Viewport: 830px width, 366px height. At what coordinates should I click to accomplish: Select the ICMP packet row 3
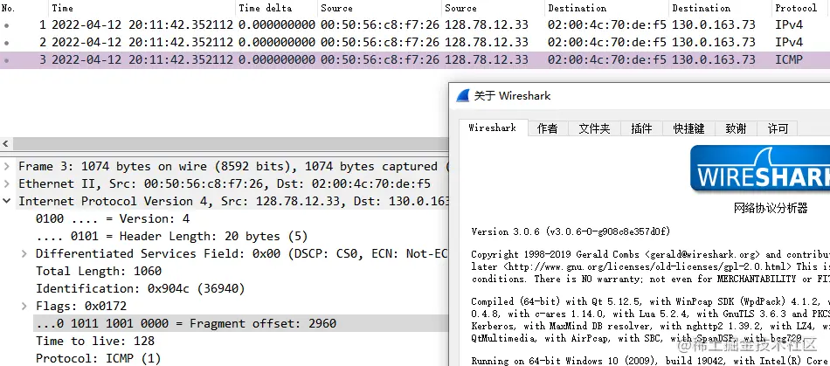click(415, 59)
